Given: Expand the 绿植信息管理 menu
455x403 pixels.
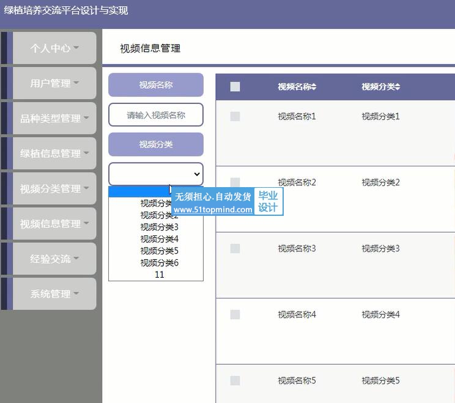Looking at the screenshot, I should tap(54, 153).
